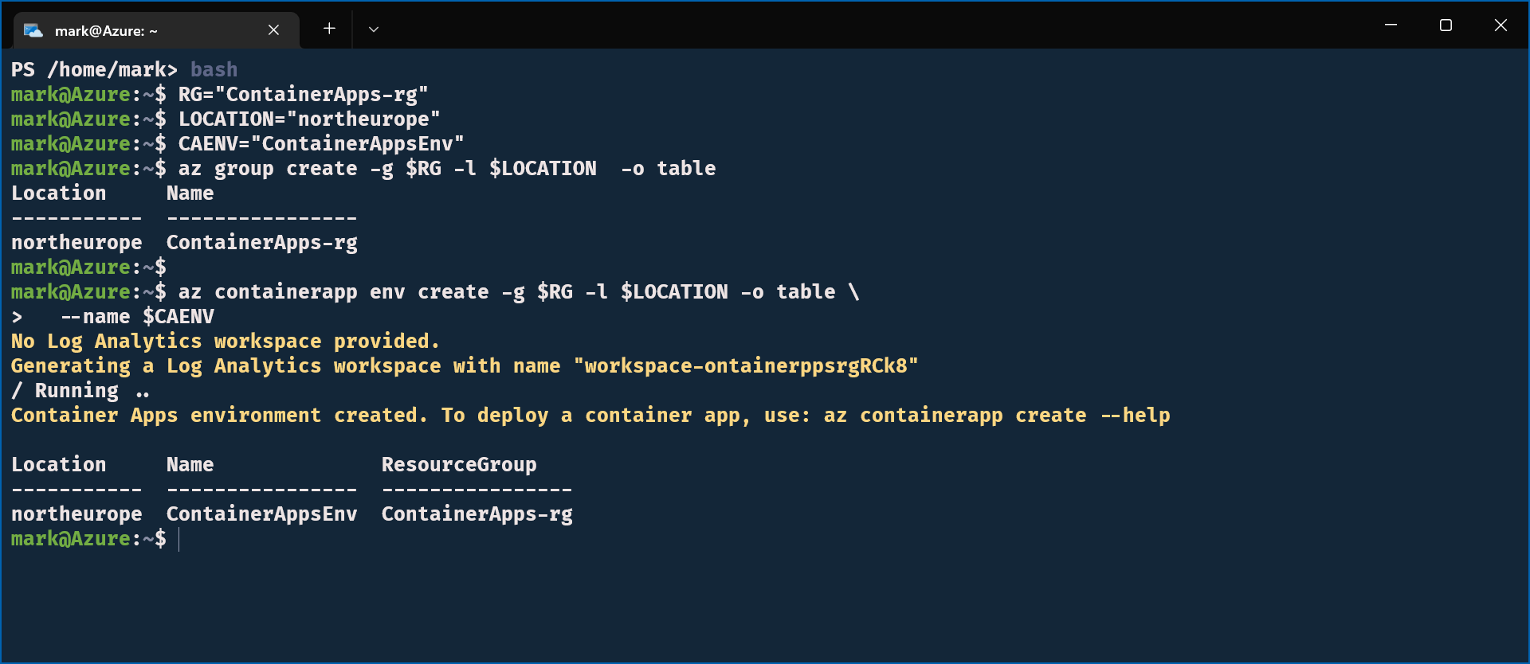Open a new tab with the plus button
The width and height of the screenshot is (1530, 664).
pos(329,29)
